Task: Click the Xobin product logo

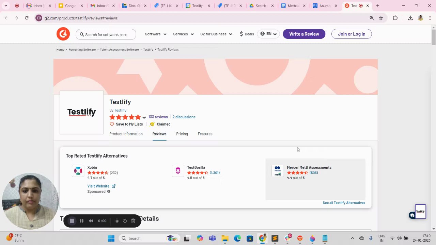Action: click(78, 171)
